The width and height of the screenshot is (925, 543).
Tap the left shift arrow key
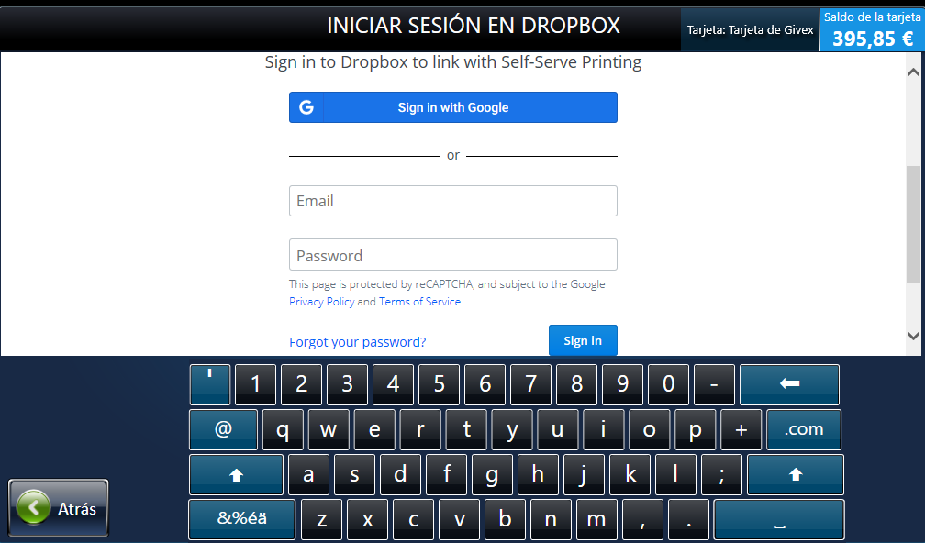point(236,474)
